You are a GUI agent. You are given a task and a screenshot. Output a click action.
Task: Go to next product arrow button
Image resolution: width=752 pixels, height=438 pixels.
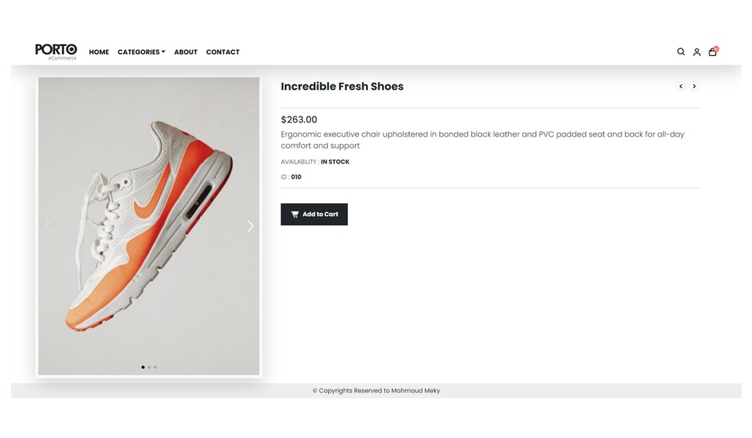coord(694,87)
